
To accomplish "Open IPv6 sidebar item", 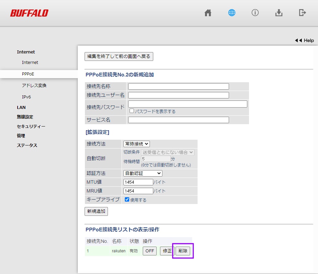I will [26, 97].
